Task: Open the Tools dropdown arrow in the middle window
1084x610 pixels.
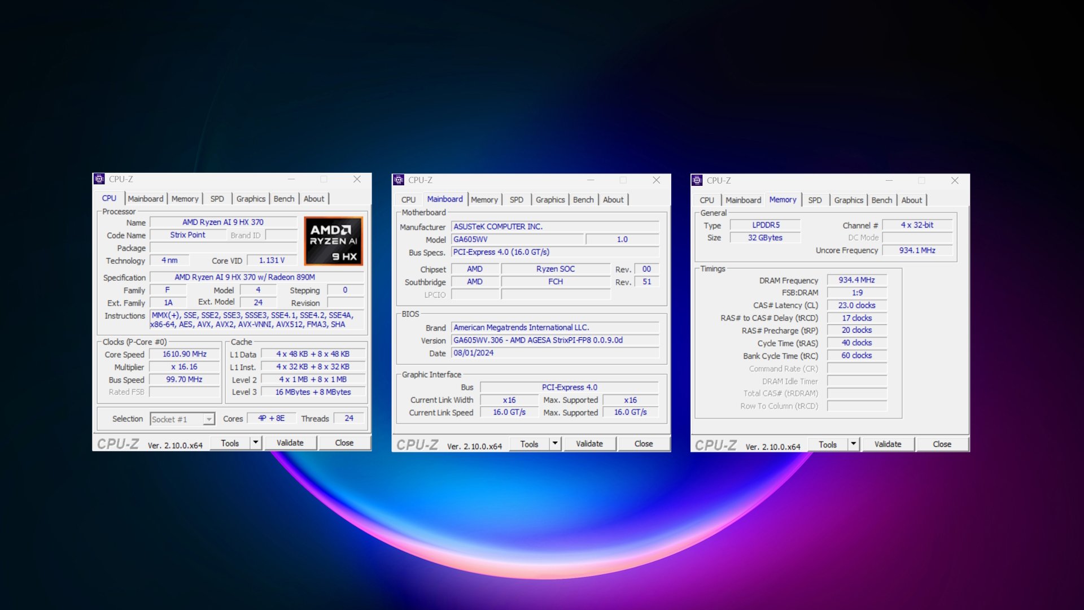Action: pyautogui.click(x=555, y=444)
